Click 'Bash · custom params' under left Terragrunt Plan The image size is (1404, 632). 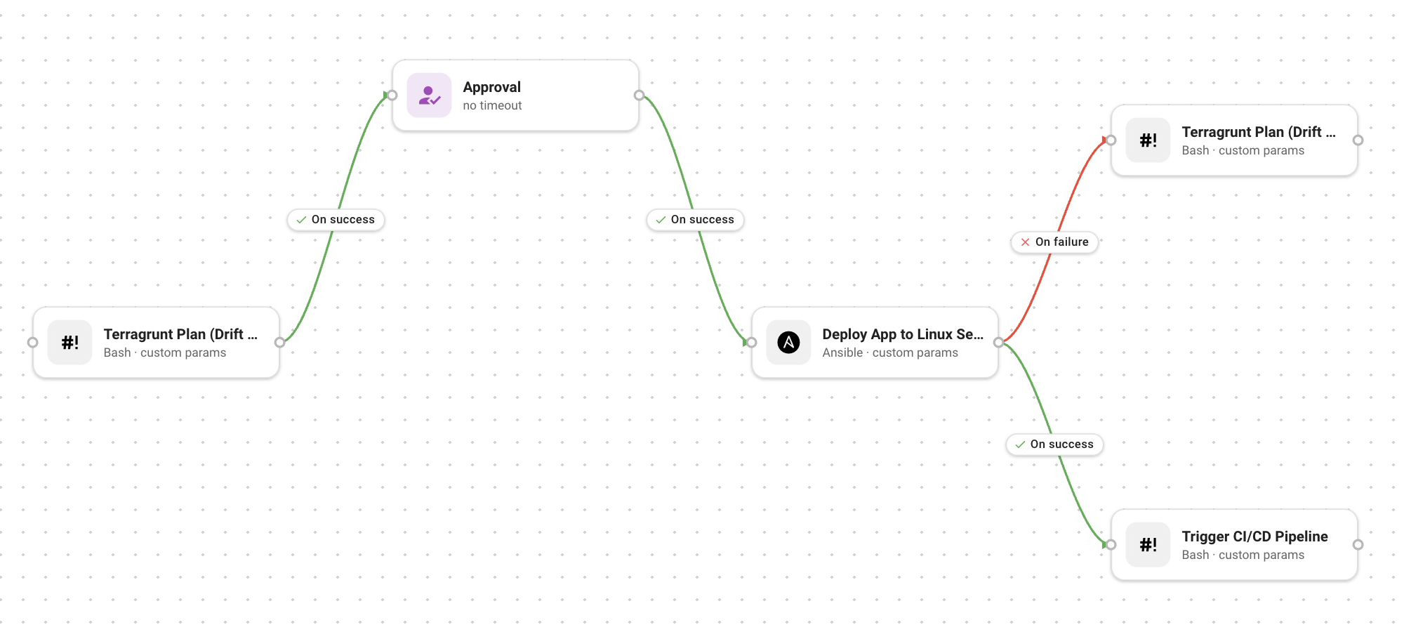(165, 353)
